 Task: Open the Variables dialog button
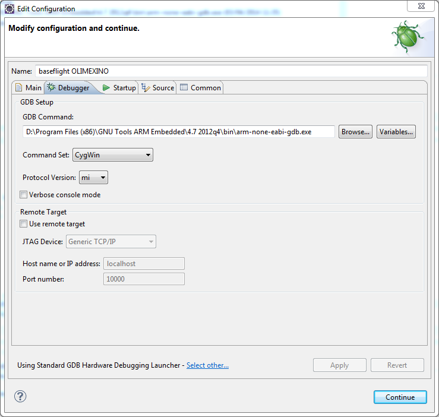coord(396,132)
